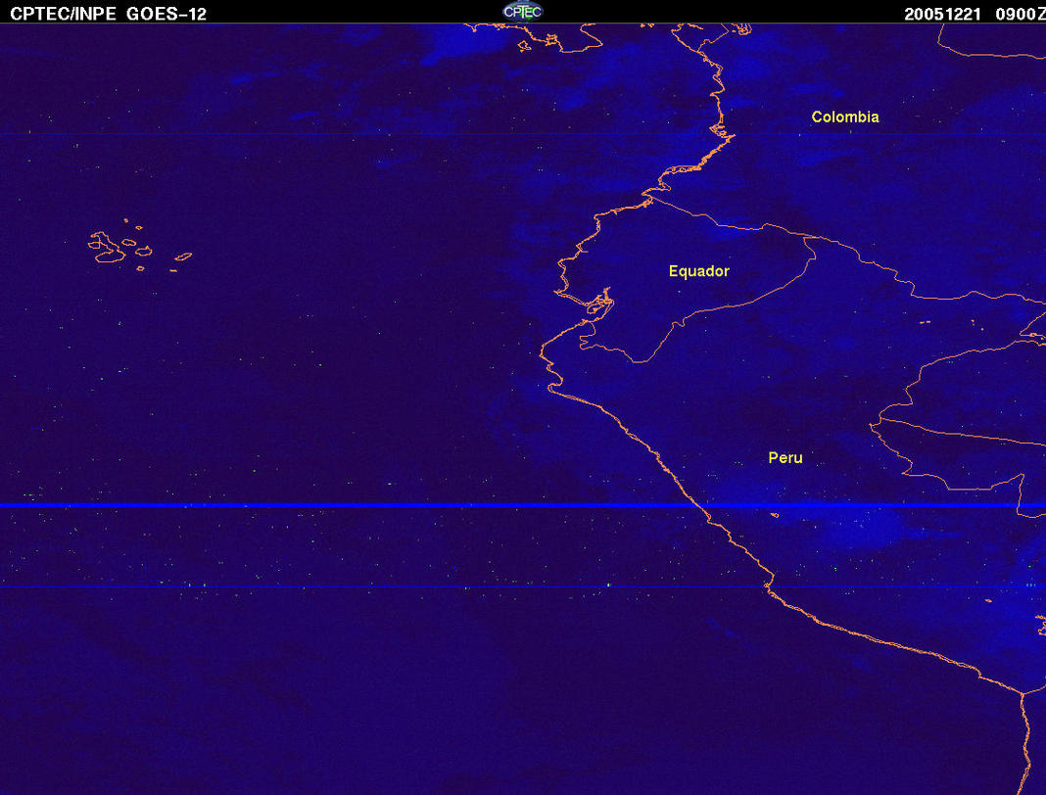This screenshot has width=1046, height=795.
Task: Click the 0900Z time stamp
Action: 1020,14
